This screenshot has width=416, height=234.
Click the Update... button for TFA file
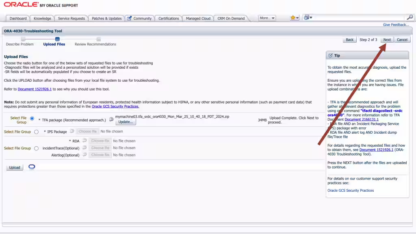(x=126, y=122)
